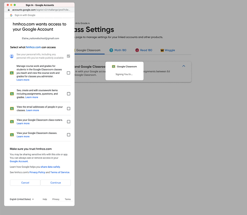The image size is (247, 215).
Task: Open Learn more after coursework items grades
Action: pyautogui.click(x=32, y=97)
